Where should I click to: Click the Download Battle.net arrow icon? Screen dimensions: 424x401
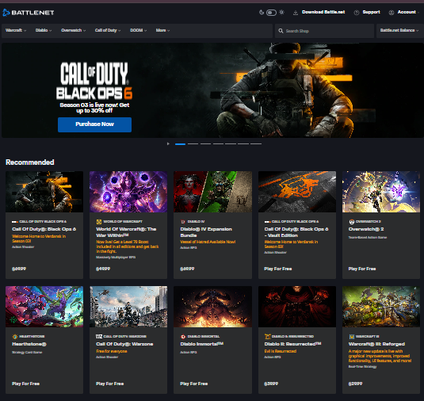[x=296, y=13]
